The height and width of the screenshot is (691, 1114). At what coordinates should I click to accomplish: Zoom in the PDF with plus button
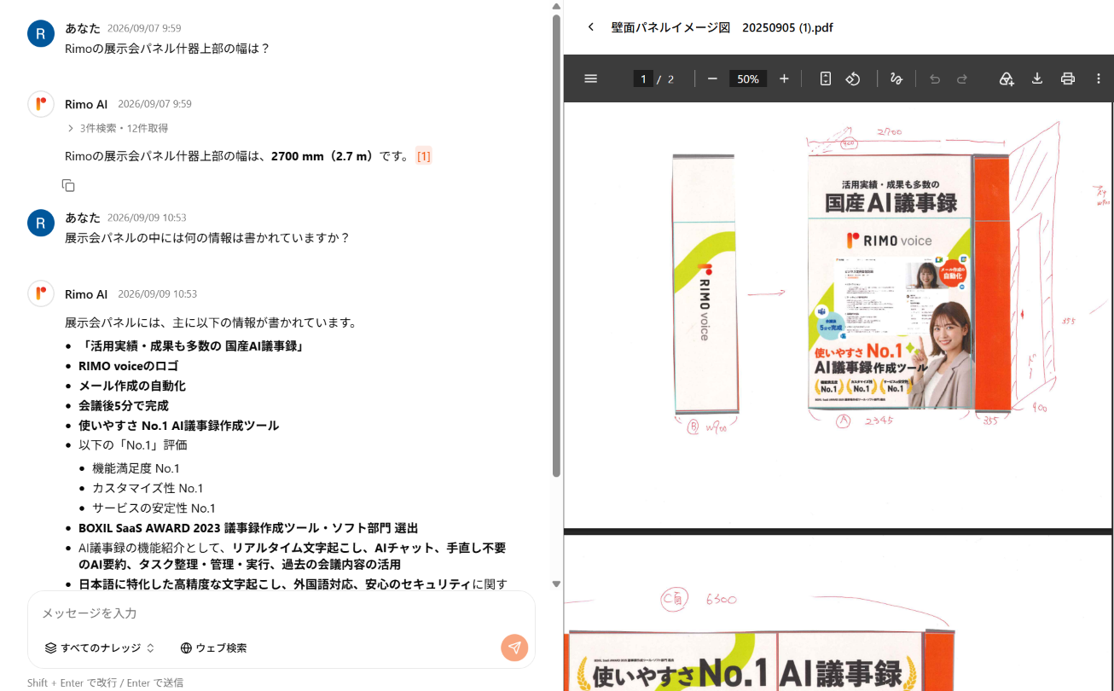point(784,78)
